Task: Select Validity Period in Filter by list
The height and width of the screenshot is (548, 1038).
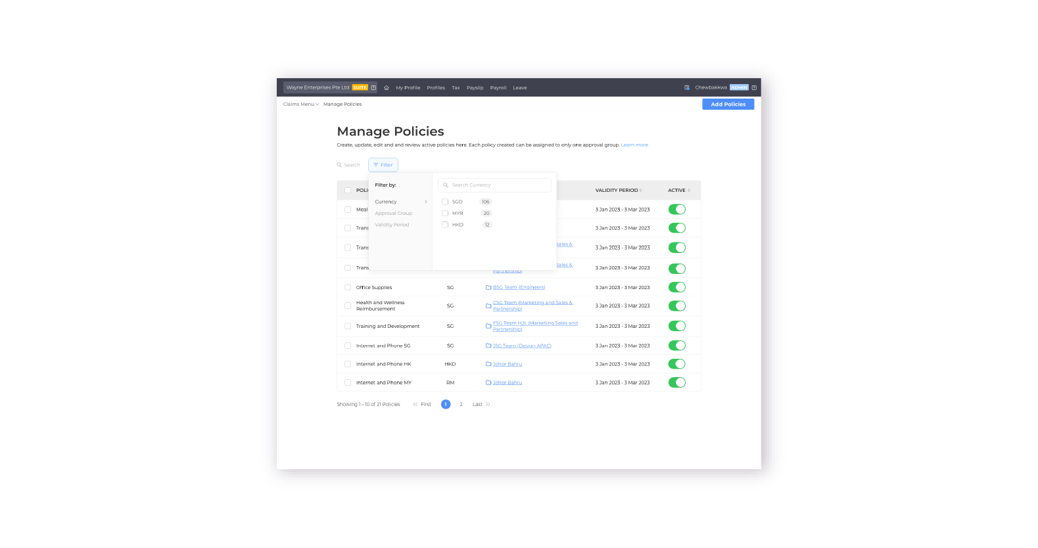Action: click(x=392, y=225)
